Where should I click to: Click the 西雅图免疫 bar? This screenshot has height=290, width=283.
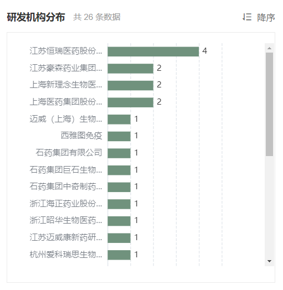pos(119,136)
